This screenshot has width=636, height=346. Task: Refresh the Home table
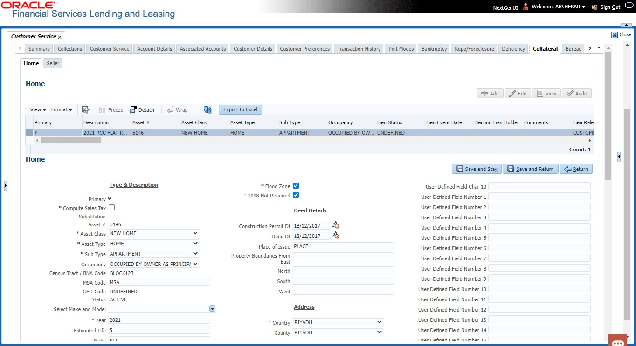pyautogui.click(x=208, y=110)
